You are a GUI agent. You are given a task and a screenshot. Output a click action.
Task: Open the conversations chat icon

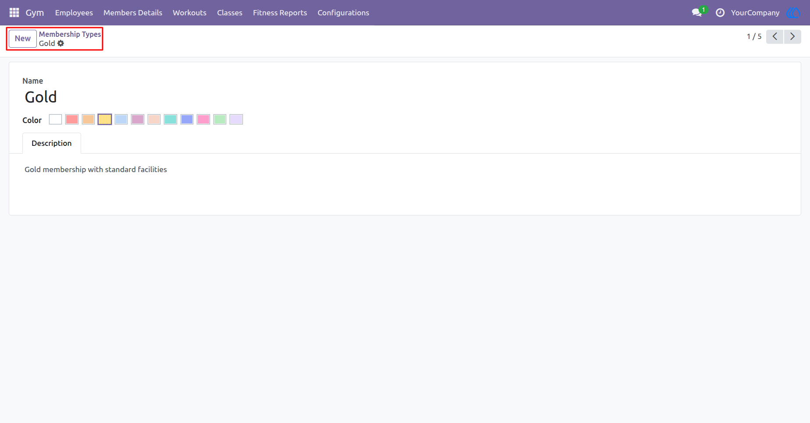click(x=697, y=13)
